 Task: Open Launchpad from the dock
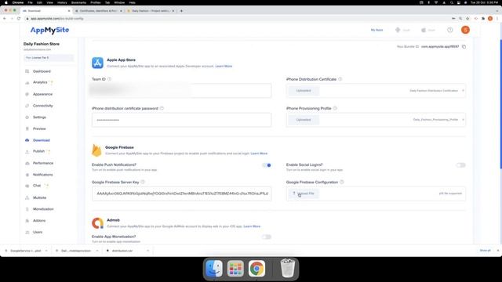[x=235, y=269]
